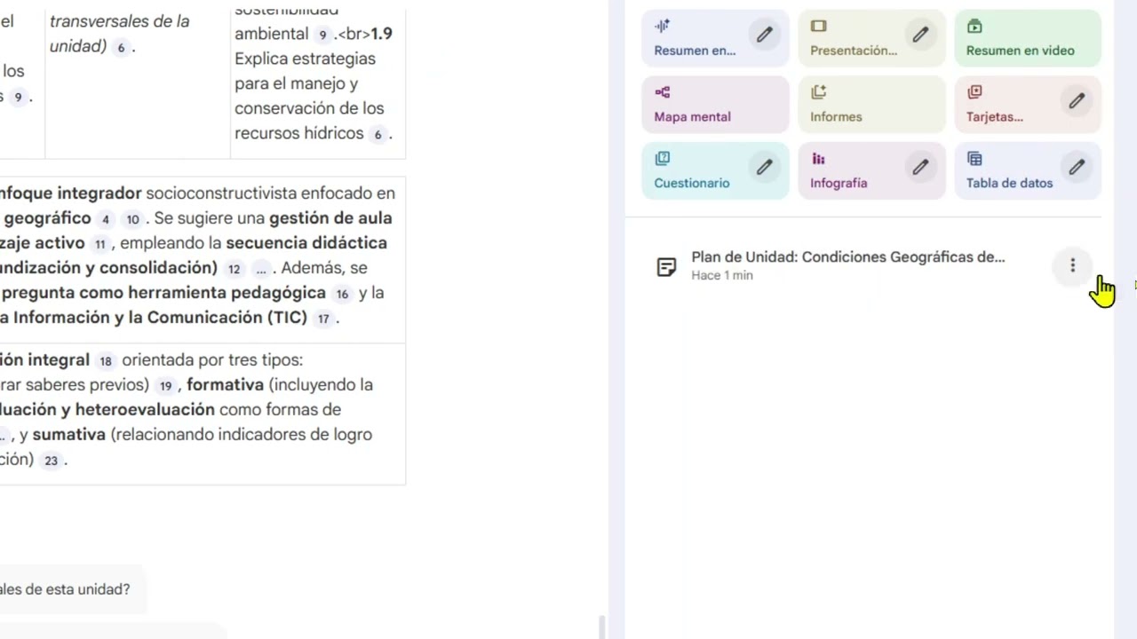Click the mind map icon above Mapa mental
Viewport: 1137px width, 639px height.
pos(662,92)
